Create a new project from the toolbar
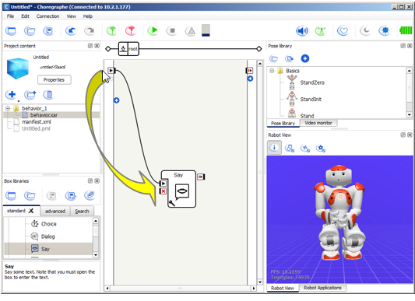This screenshot has height=301, width=415. point(11,30)
